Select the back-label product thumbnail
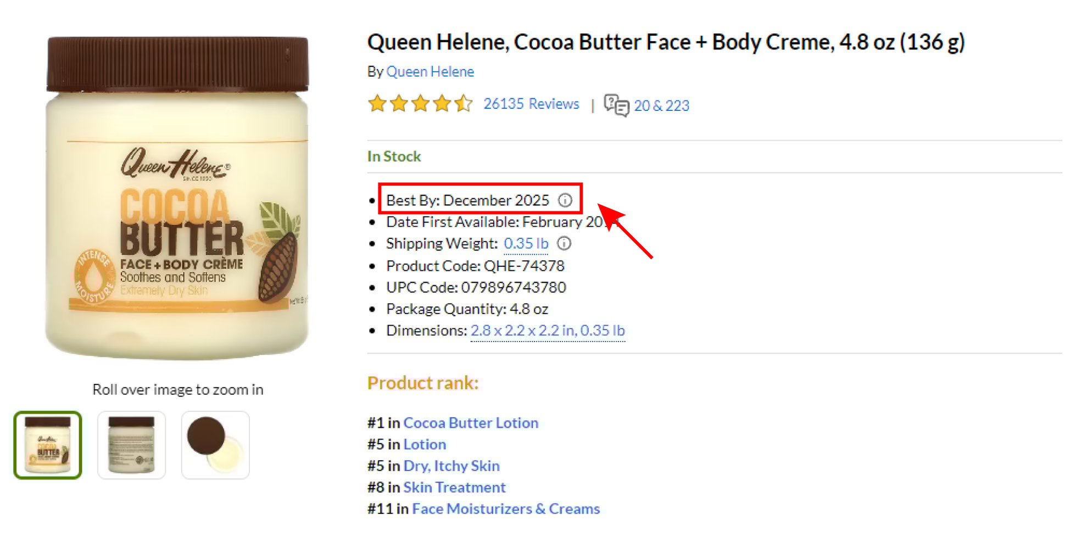This screenshot has width=1071, height=537. 132,444
